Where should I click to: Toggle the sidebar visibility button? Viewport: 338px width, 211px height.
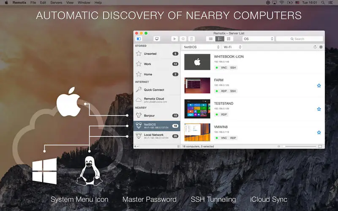(x=139, y=39)
